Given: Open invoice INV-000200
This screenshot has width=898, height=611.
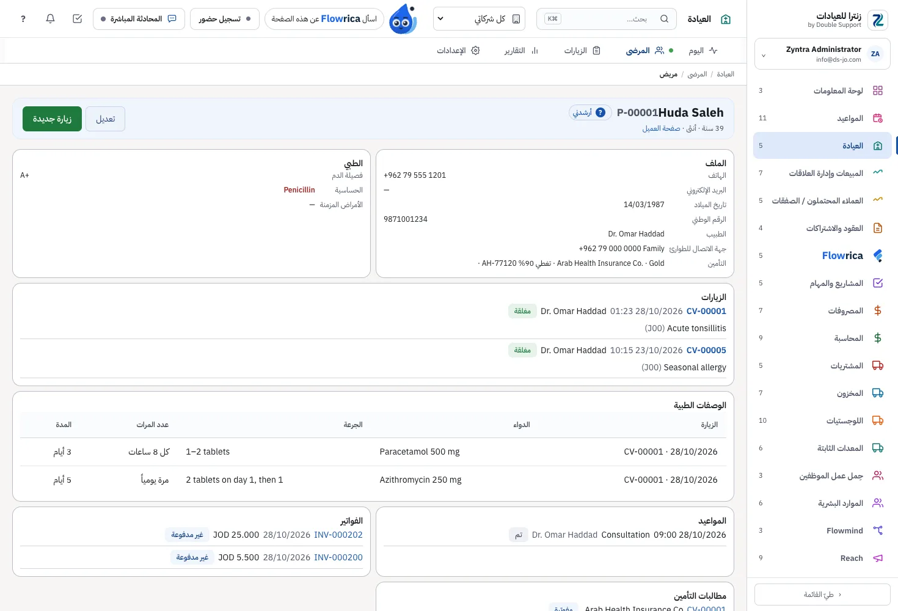Looking at the screenshot, I should (338, 557).
